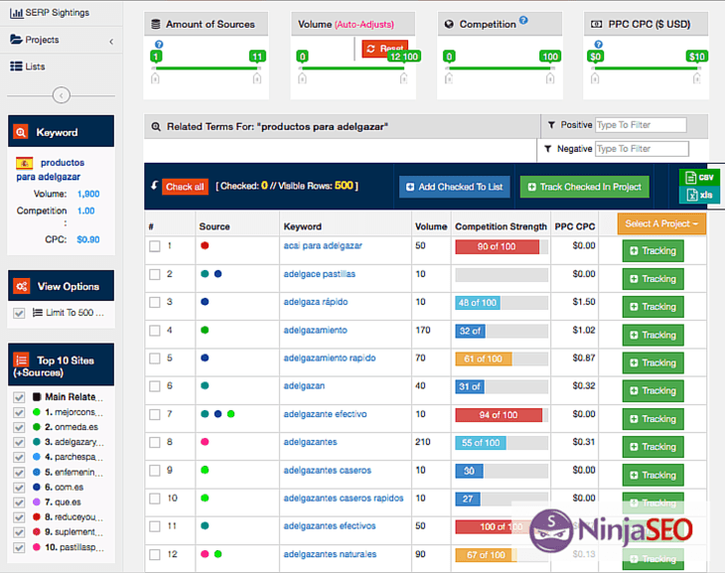Click Track Checked In Project
This screenshot has height=573, width=725.
(584, 187)
